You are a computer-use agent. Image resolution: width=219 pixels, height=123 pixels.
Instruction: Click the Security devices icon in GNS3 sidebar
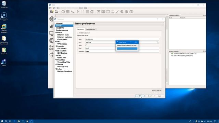pyautogui.click(x=52, y=40)
